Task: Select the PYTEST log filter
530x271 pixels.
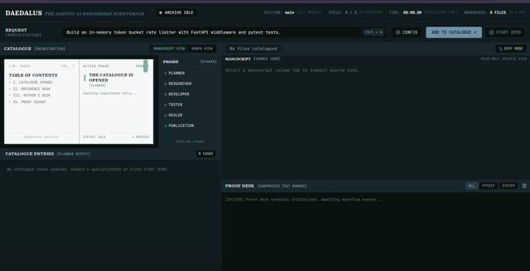Action: 489,186
